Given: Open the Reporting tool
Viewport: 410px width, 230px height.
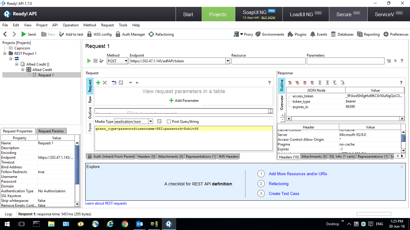Looking at the screenshot, I should tap(368, 34).
